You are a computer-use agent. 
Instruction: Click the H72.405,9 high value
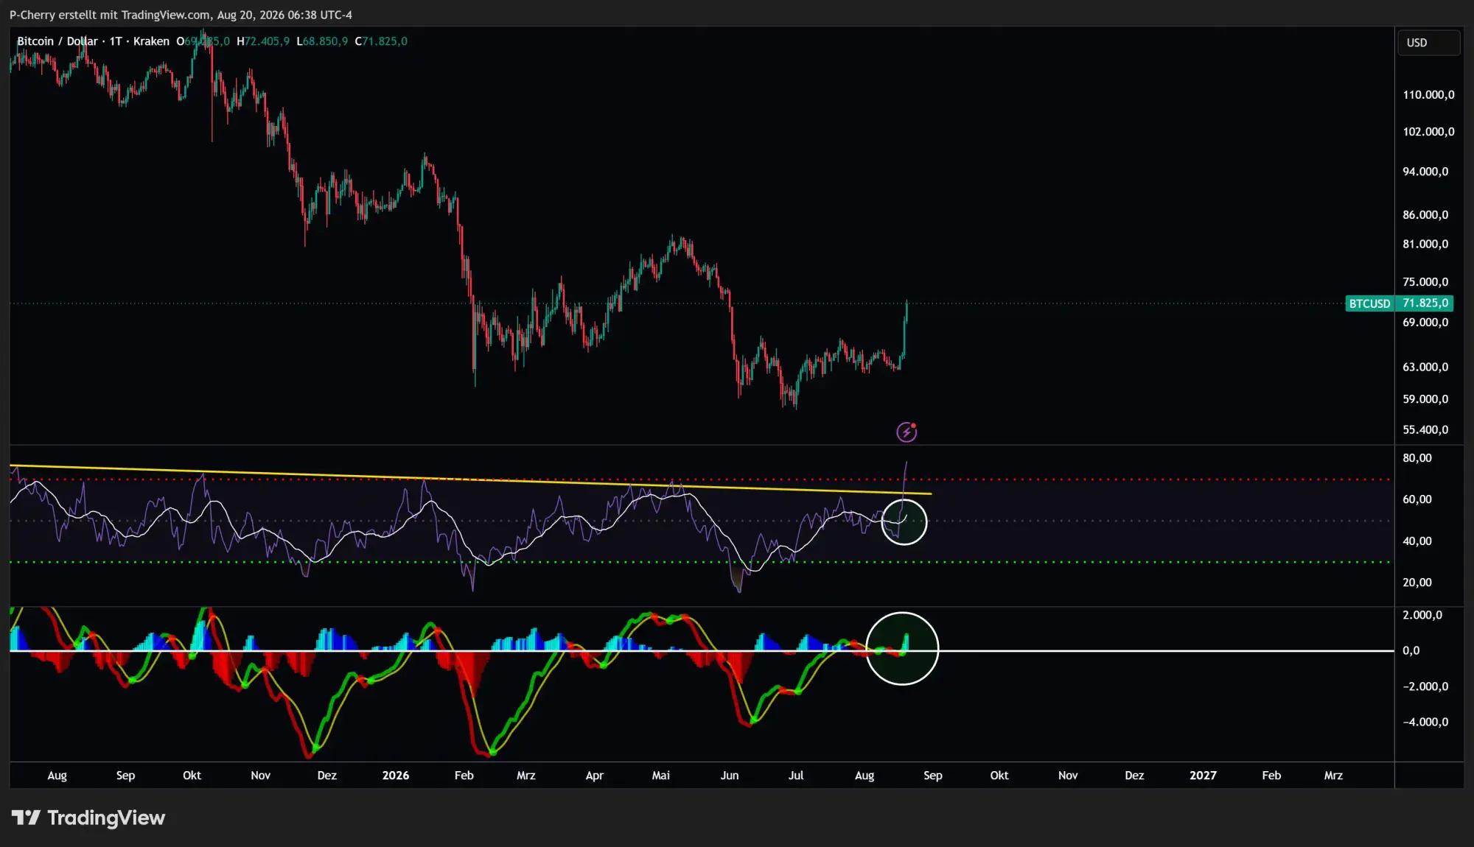263,41
